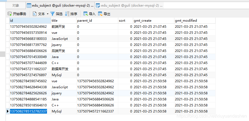Screen dimensions: 249x121
Task: Click the id column header
Action: click(x=30, y=21)
